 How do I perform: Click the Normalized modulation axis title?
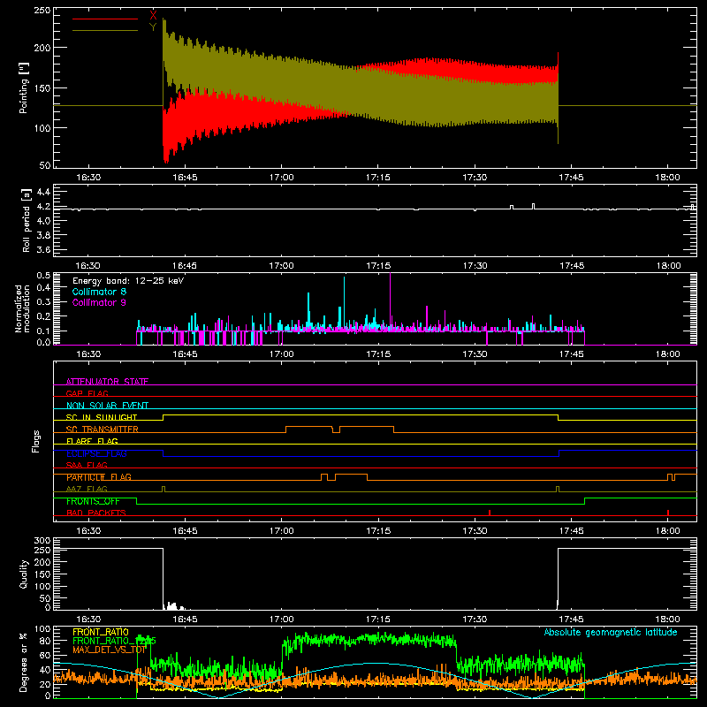point(22,308)
